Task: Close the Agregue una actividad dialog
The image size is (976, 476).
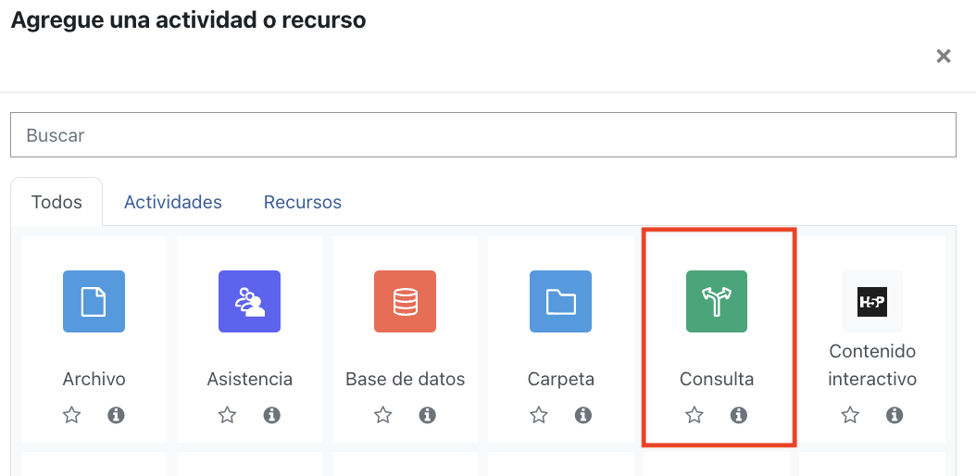Action: click(944, 56)
